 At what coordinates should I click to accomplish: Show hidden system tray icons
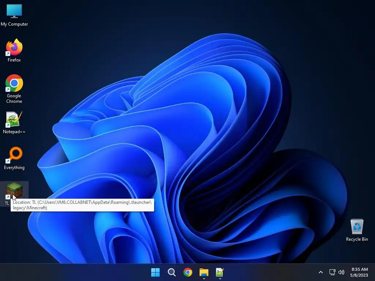click(x=321, y=272)
